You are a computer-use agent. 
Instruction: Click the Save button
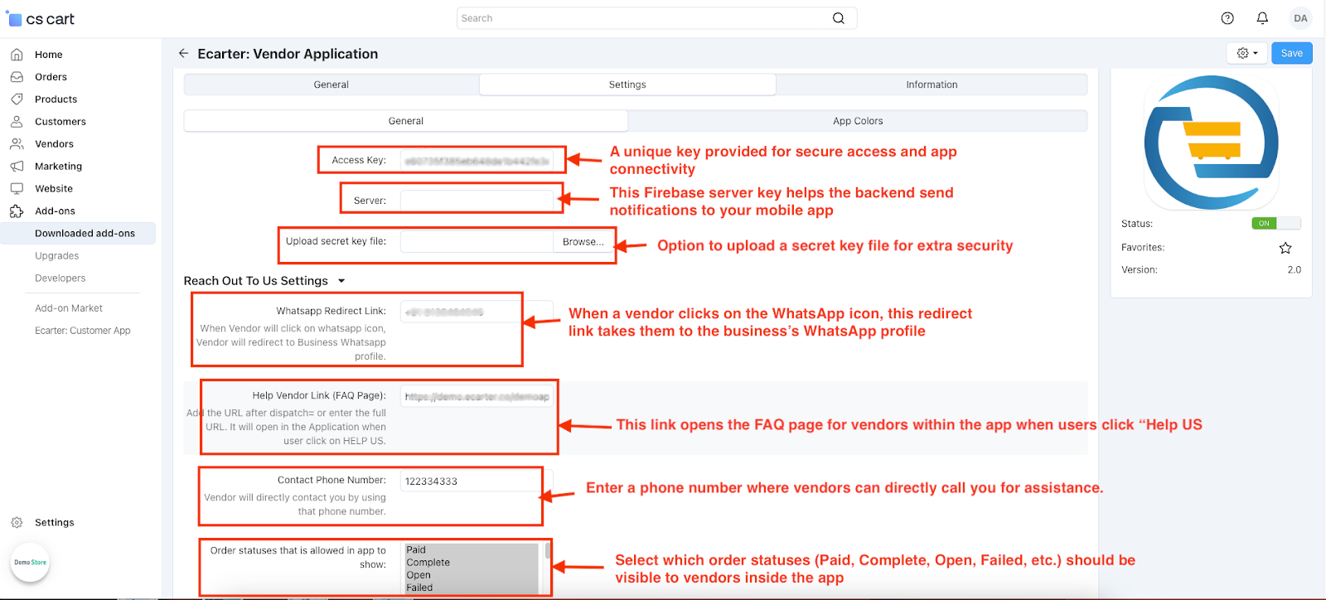1291,53
